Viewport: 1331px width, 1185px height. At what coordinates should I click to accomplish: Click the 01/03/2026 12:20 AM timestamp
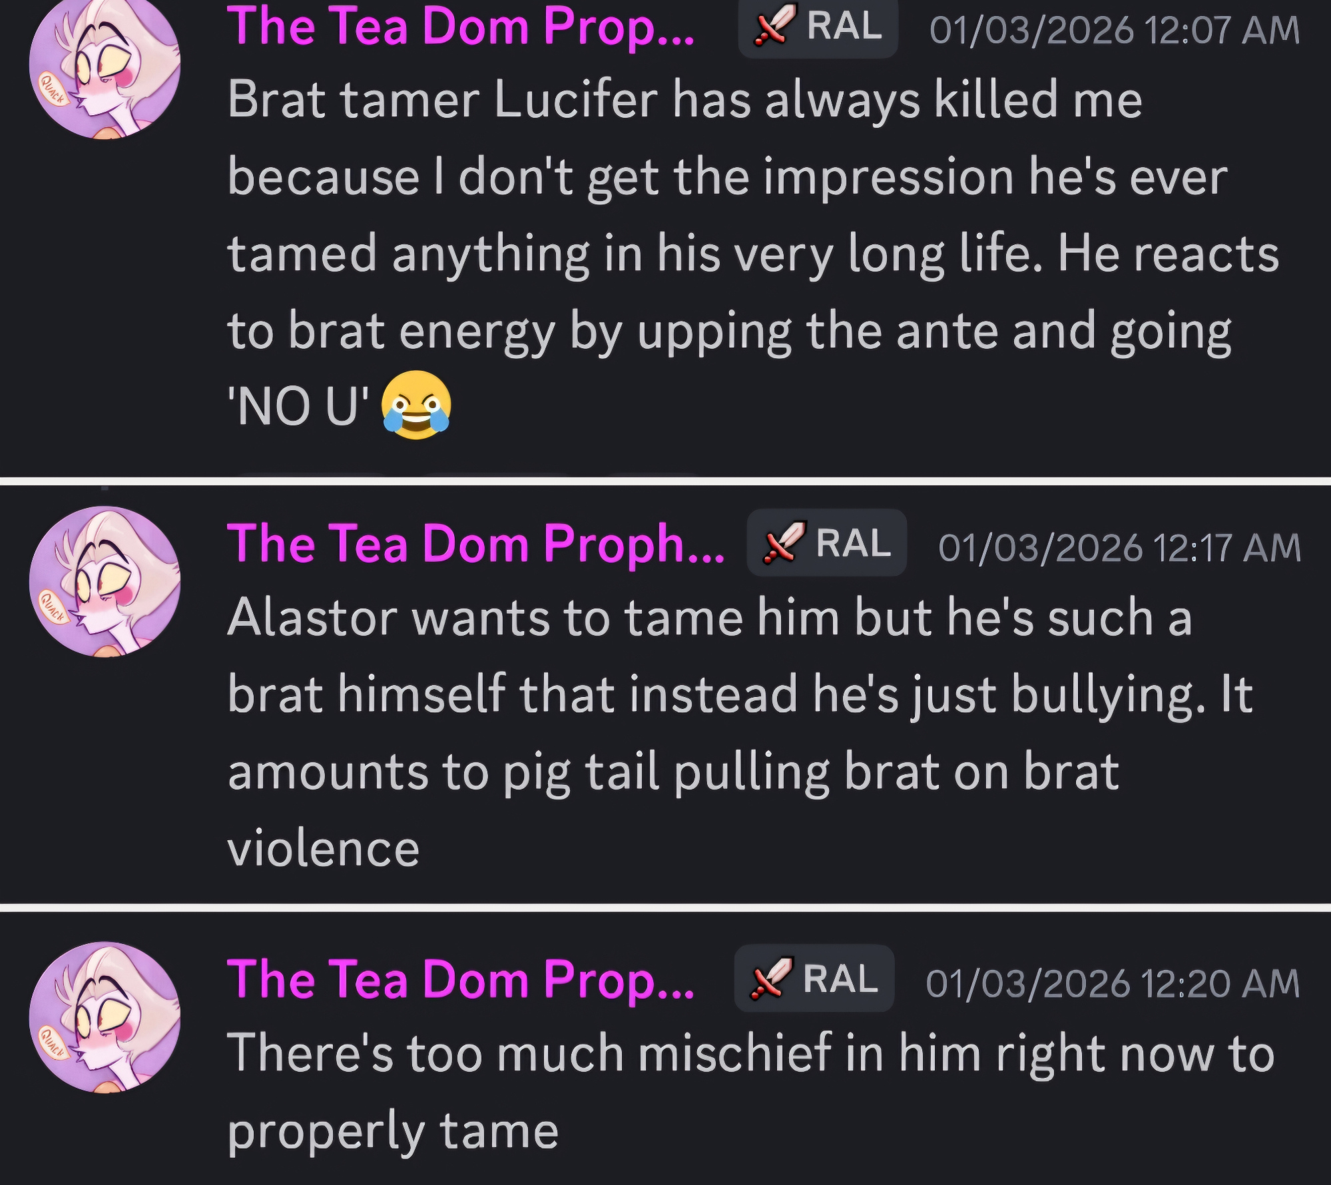click(1112, 983)
